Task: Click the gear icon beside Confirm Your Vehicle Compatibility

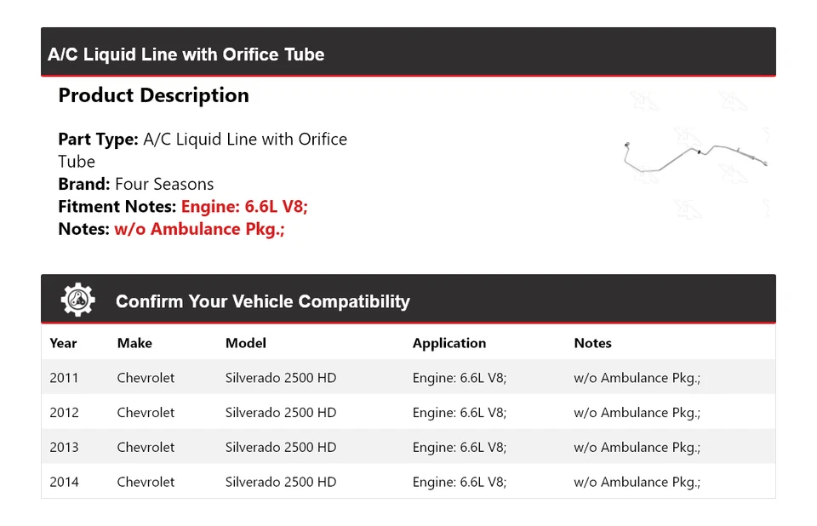Action: point(77,300)
